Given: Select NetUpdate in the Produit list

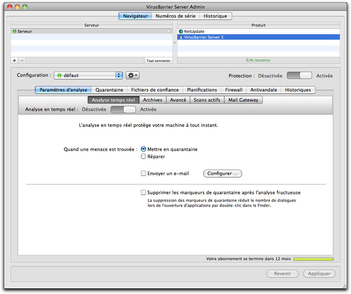Looking at the screenshot, I should pos(258,31).
